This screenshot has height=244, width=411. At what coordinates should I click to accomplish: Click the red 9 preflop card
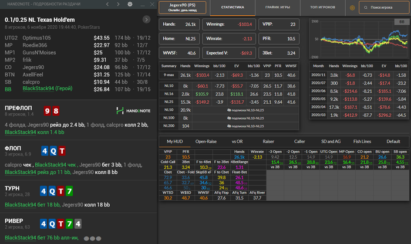(47, 111)
